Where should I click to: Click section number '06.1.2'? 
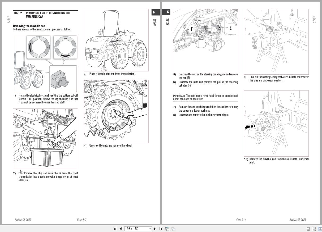point(18,13)
